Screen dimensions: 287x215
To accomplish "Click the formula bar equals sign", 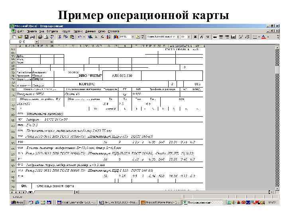I will pos(51,42).
